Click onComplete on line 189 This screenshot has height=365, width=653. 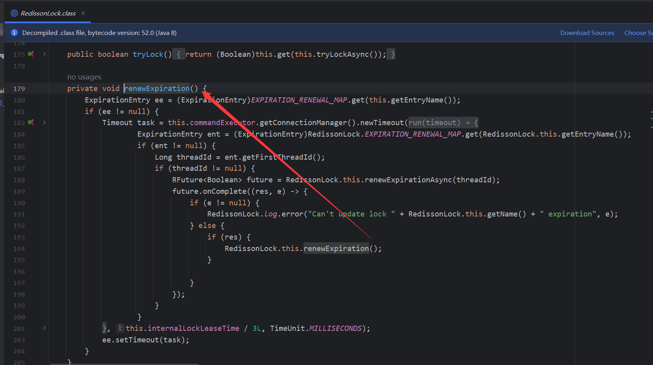click(225, 191)
